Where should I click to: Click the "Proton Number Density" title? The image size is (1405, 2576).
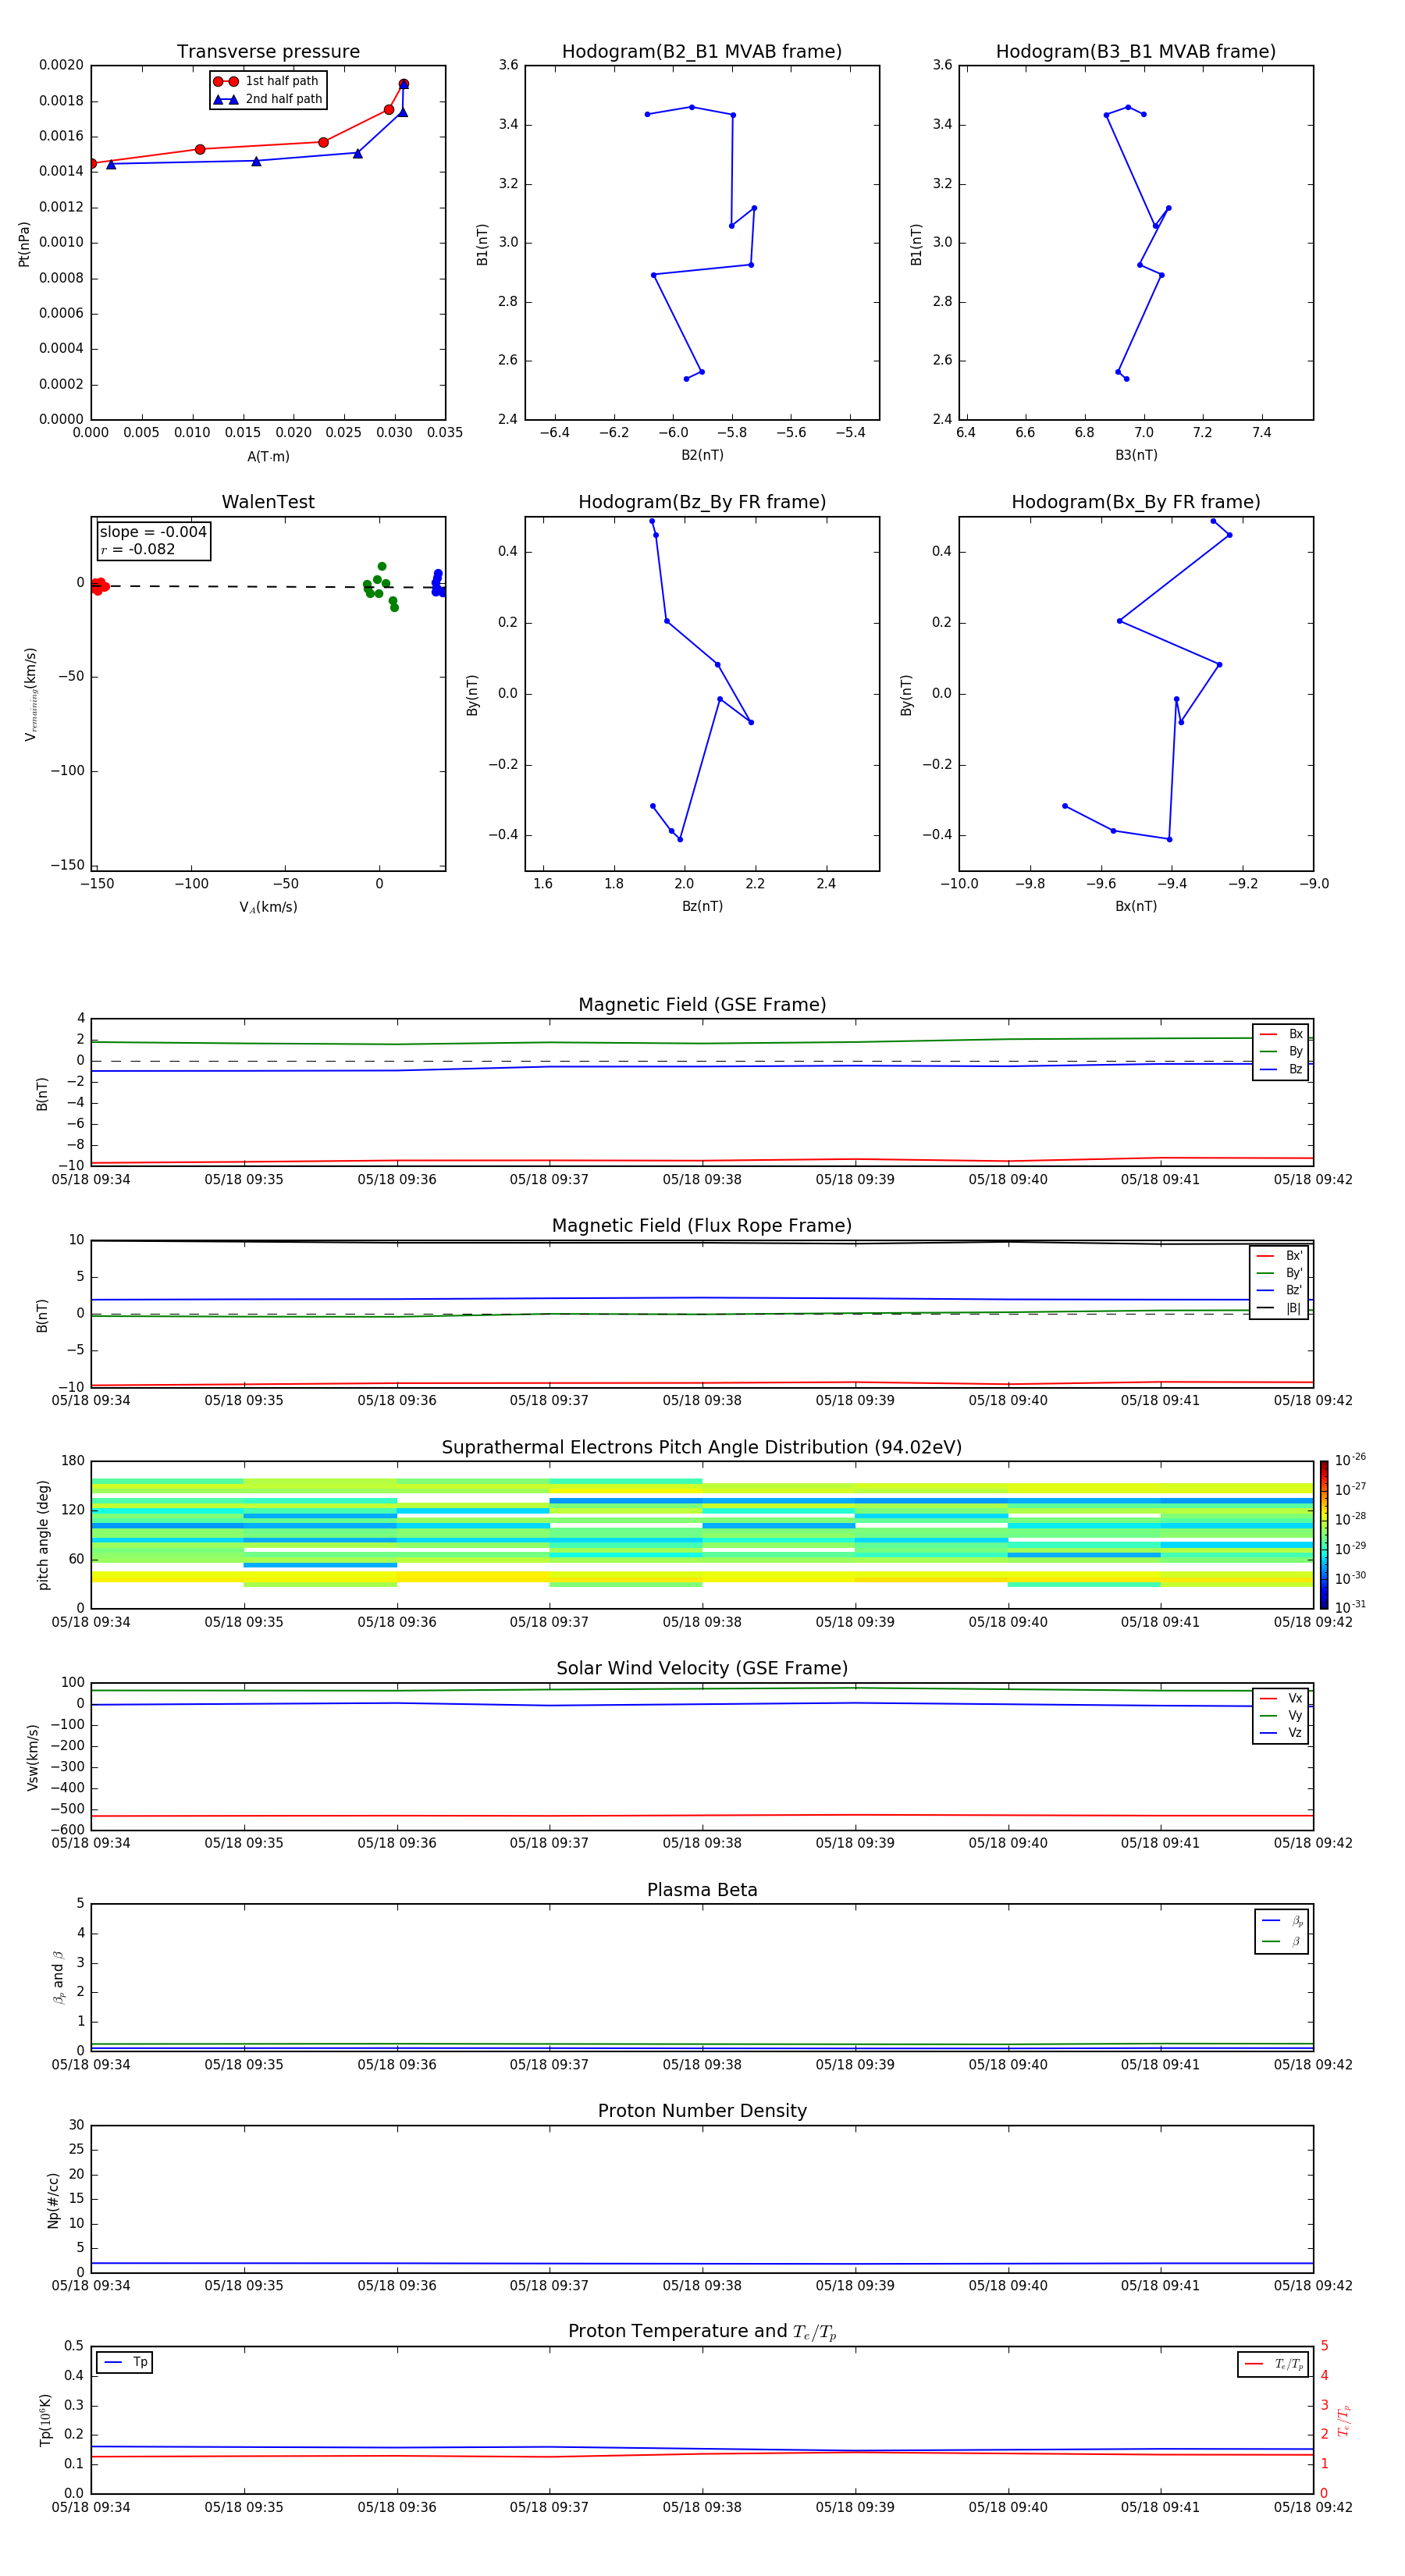pyautogui.click(x=702, y=2111)
